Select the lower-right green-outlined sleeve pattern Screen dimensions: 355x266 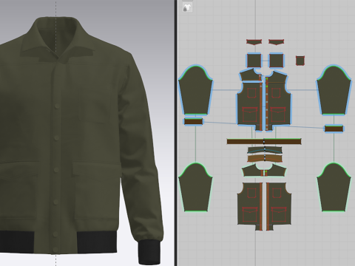[334, 187]
